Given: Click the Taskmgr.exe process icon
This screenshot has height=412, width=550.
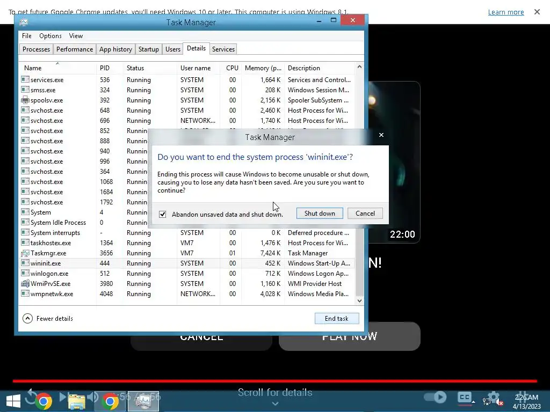Looking at the screenshot, I should tap(25, 253).
